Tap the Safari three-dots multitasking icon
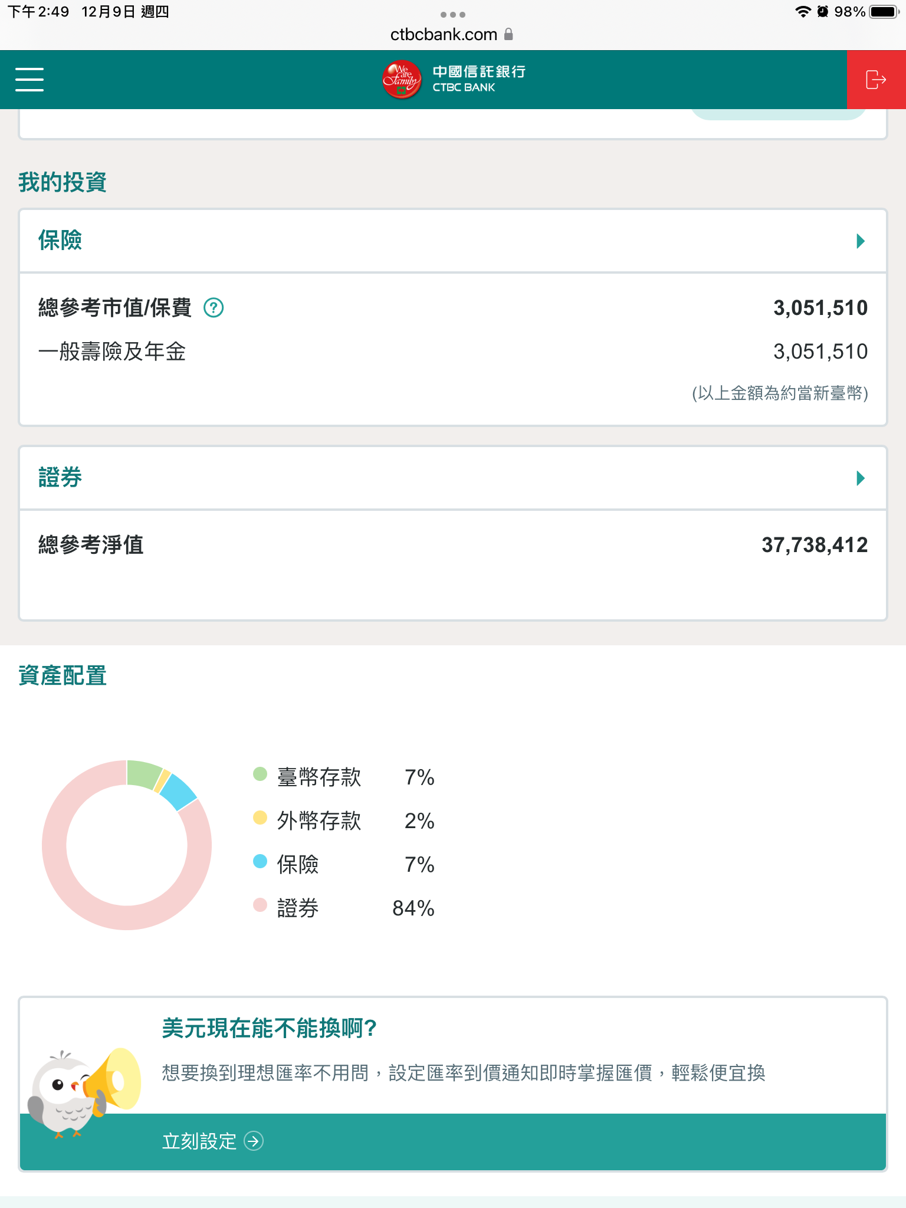 click(453, 14)
